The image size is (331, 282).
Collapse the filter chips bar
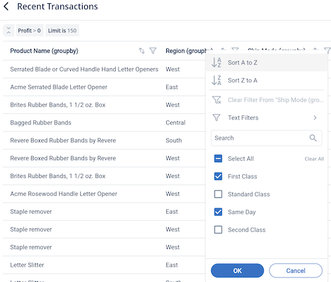pos(9,30)
